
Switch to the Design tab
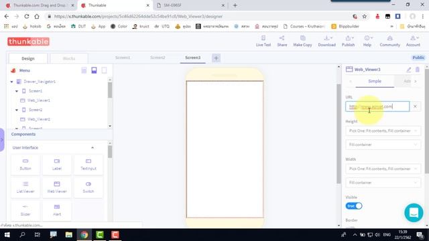tap(28, 58)
